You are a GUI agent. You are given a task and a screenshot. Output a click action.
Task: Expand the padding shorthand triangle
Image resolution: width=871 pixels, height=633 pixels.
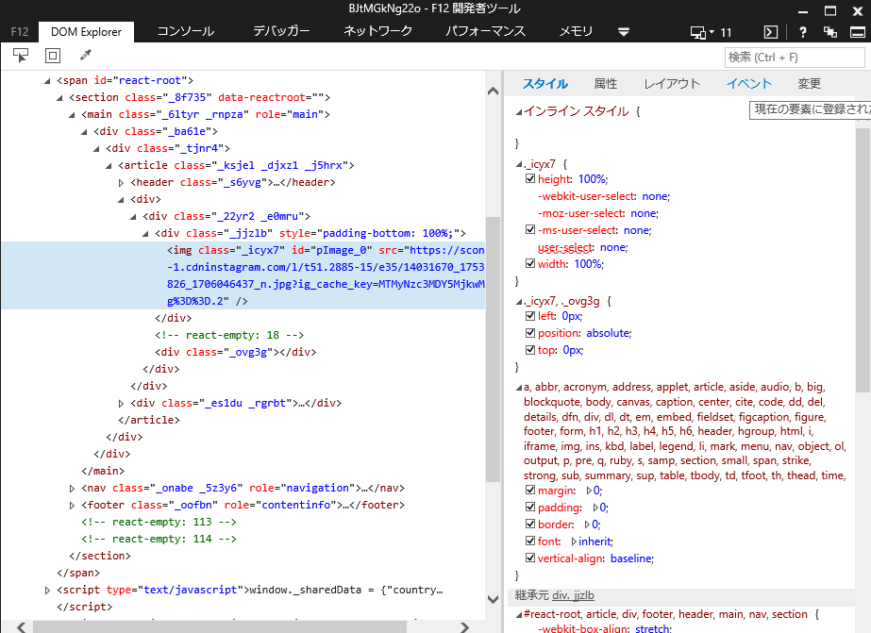click(x=595, y=508)
